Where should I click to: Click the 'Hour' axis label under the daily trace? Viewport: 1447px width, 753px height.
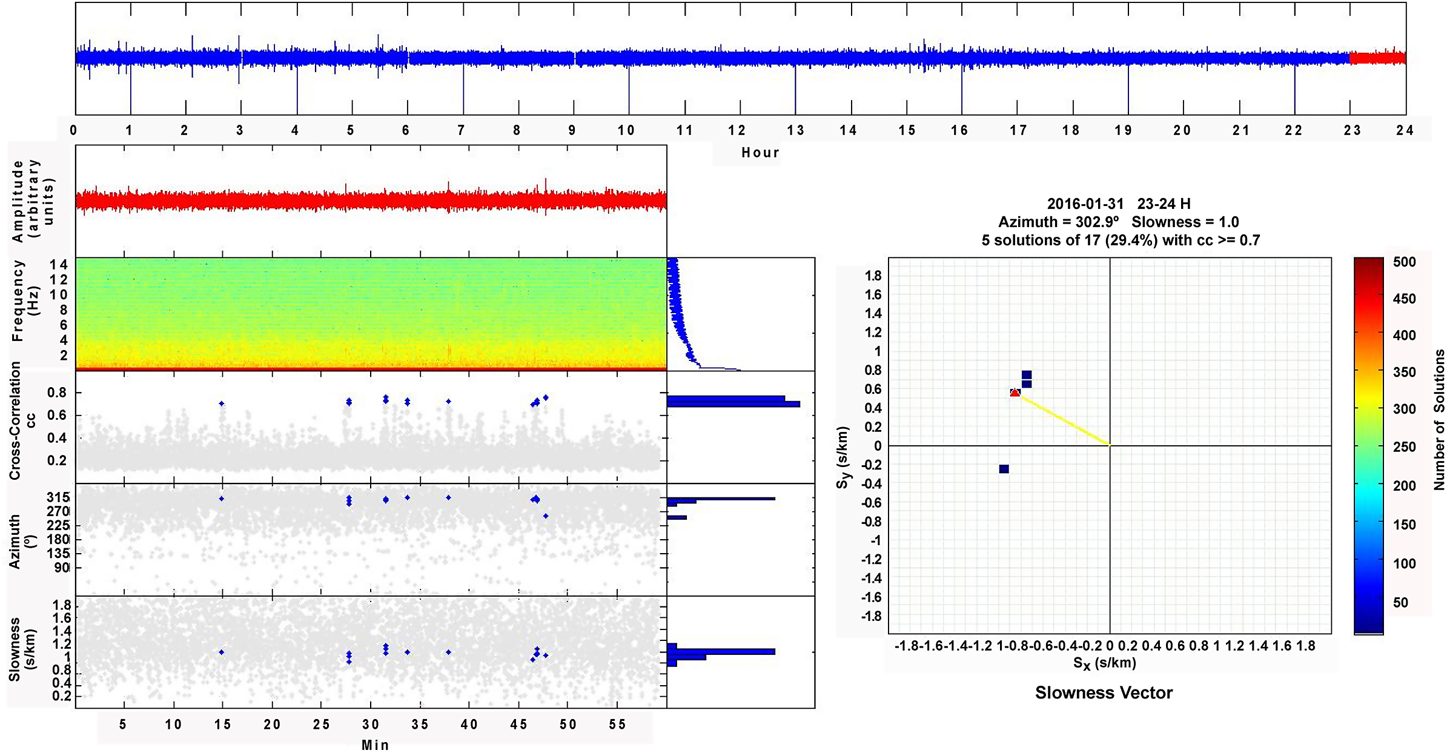pos(760,153)
